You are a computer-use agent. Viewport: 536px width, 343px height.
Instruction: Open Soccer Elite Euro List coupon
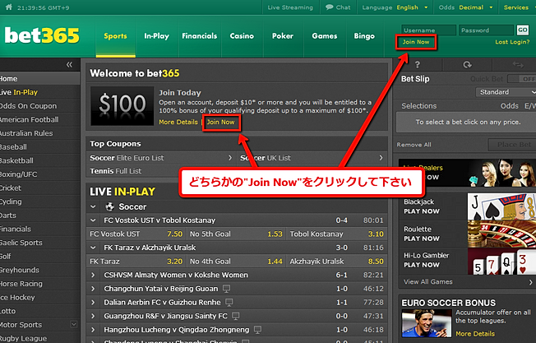coord(161,158)
